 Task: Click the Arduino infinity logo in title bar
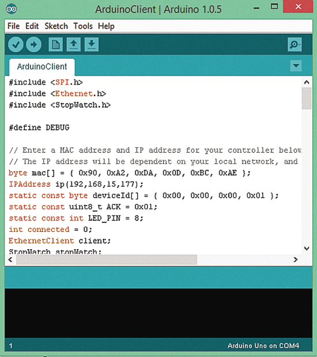(x=12, y=9)
